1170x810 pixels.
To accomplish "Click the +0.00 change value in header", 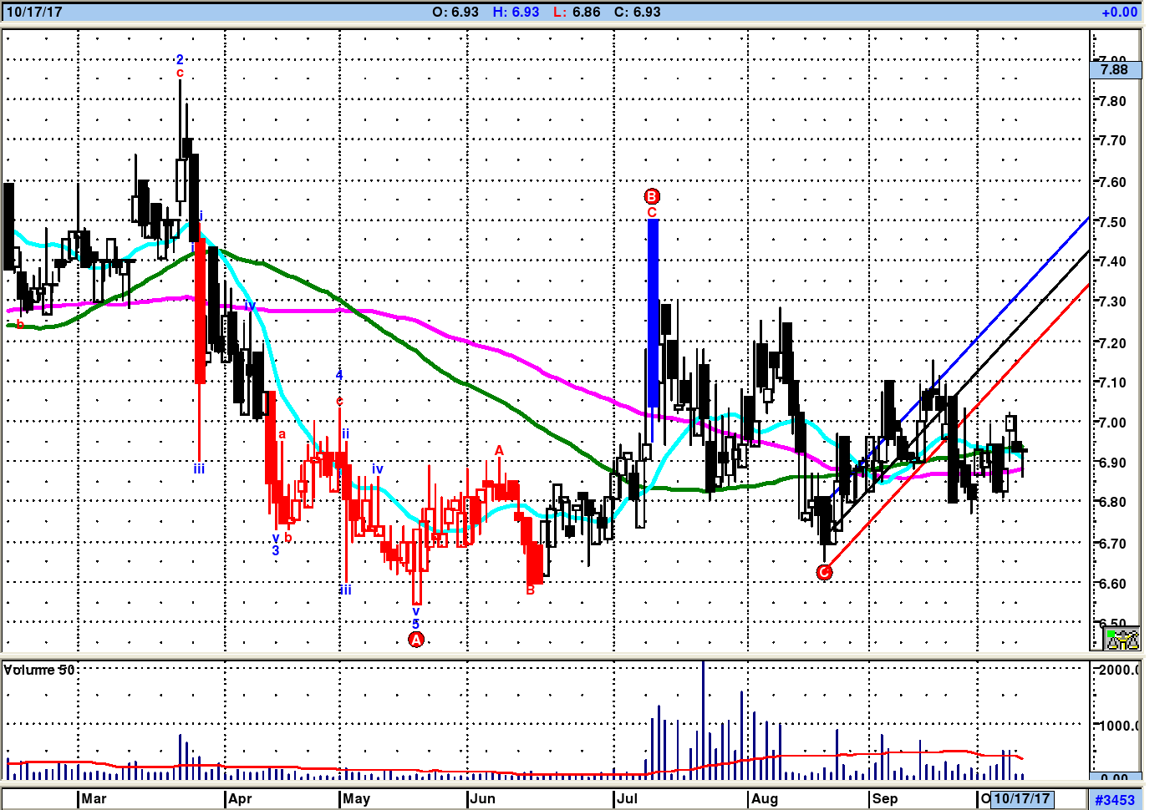I will 1119,13.
